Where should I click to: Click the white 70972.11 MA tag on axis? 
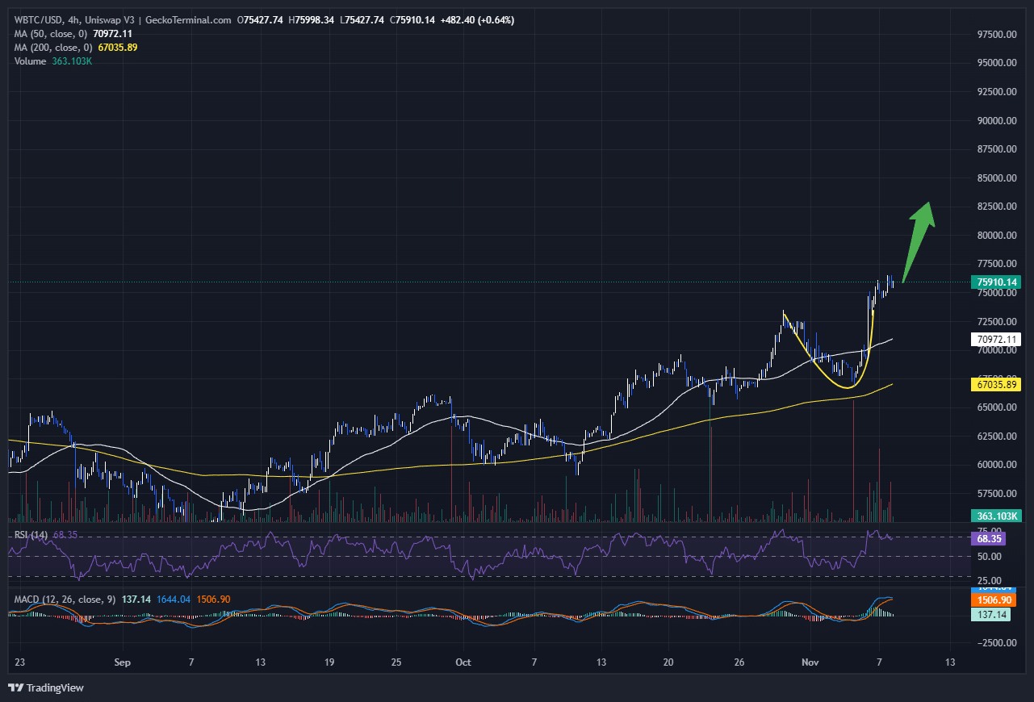coord(996,340)
